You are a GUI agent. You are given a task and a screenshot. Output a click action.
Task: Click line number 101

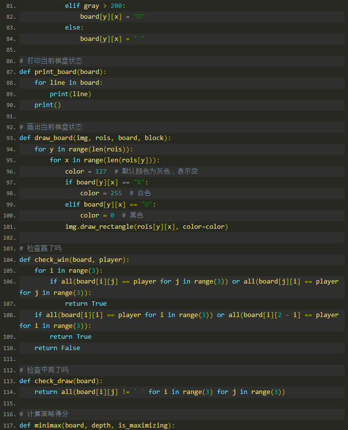tap(9, 227)
